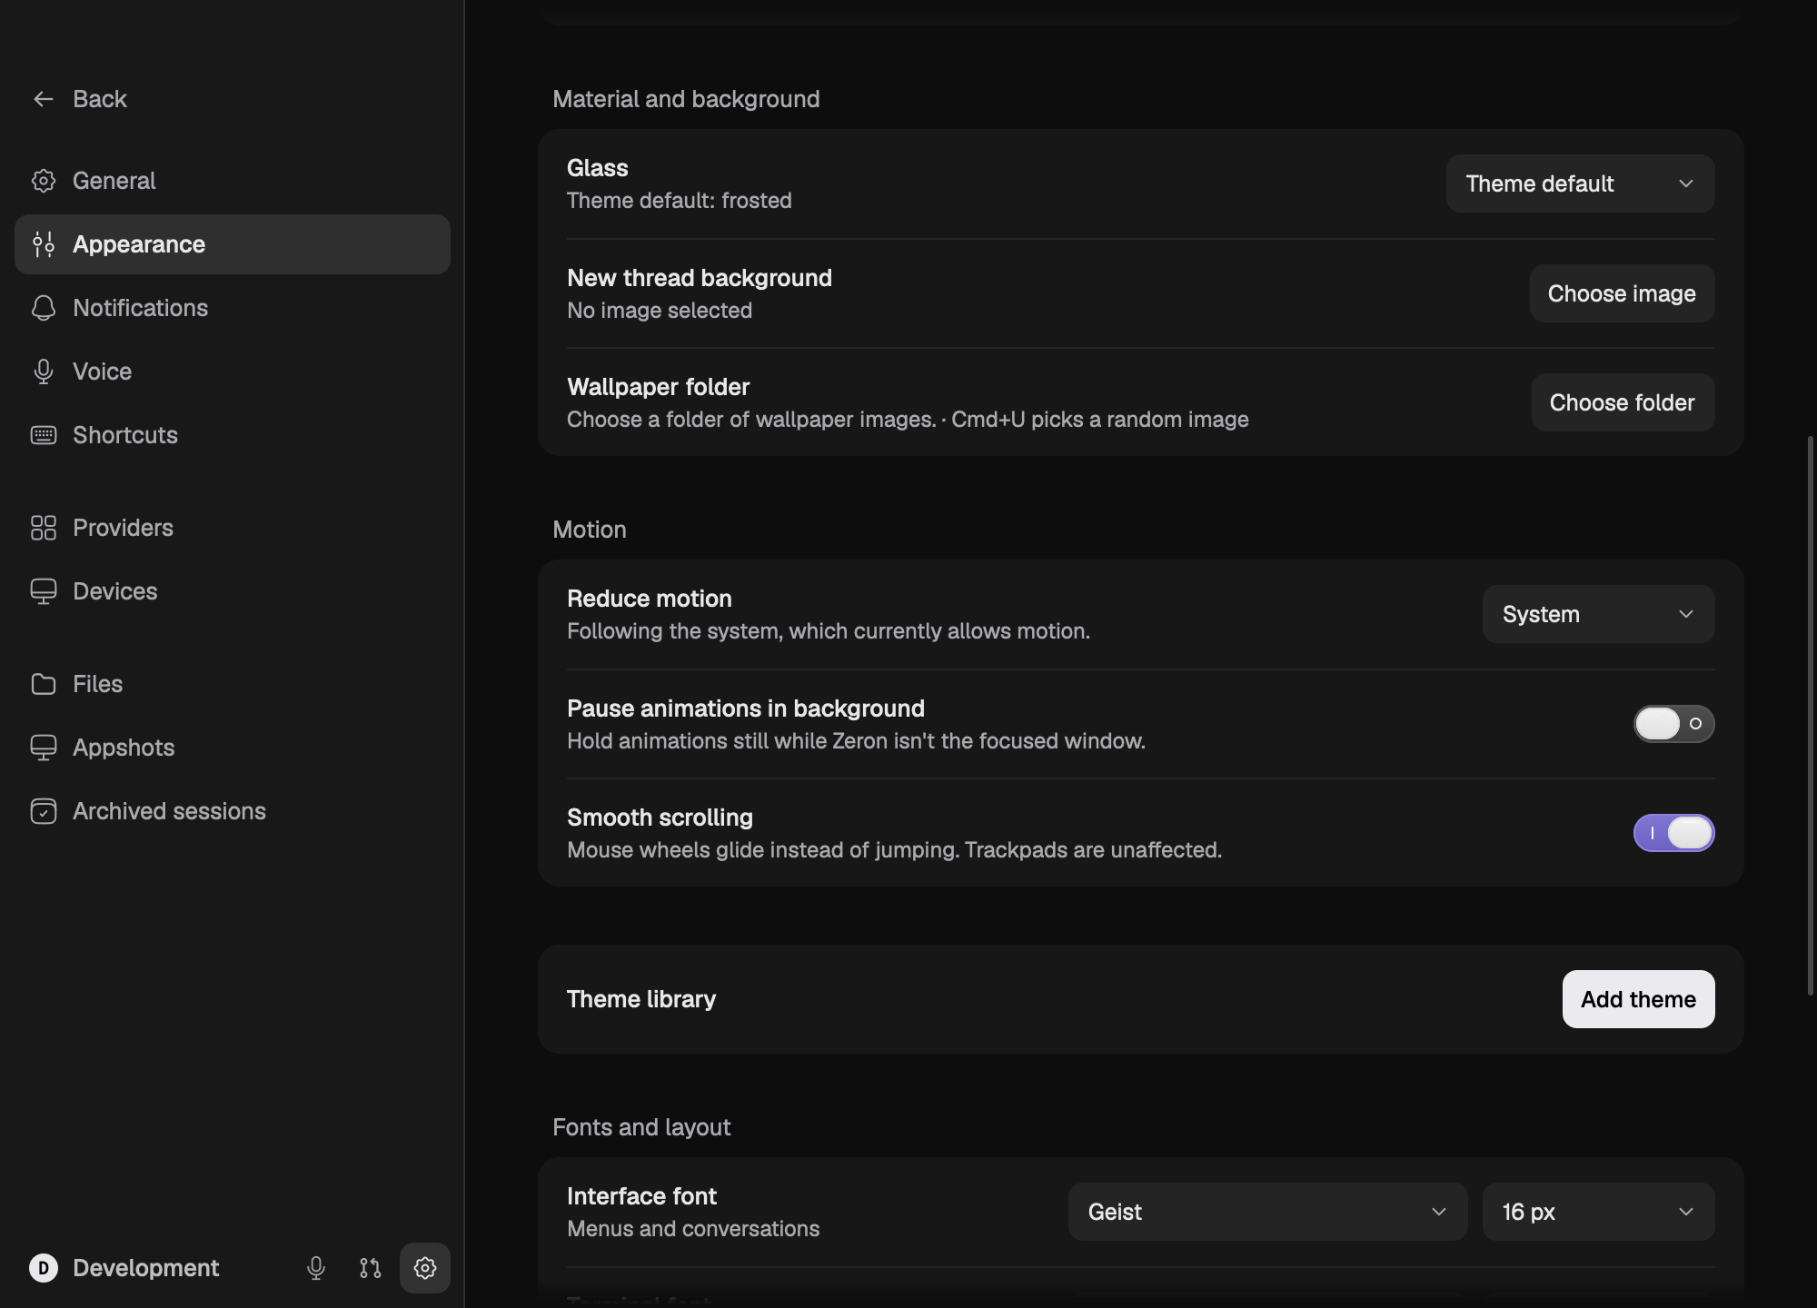1817x1308 pixels.
Task: Click 'Theme default: frosted' text
Action: pos(680,200)
